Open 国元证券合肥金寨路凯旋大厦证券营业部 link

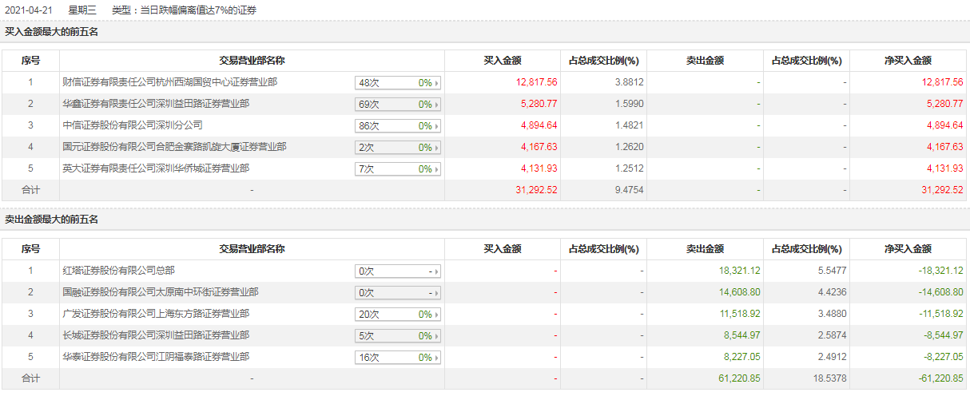[x=174, y=147]
